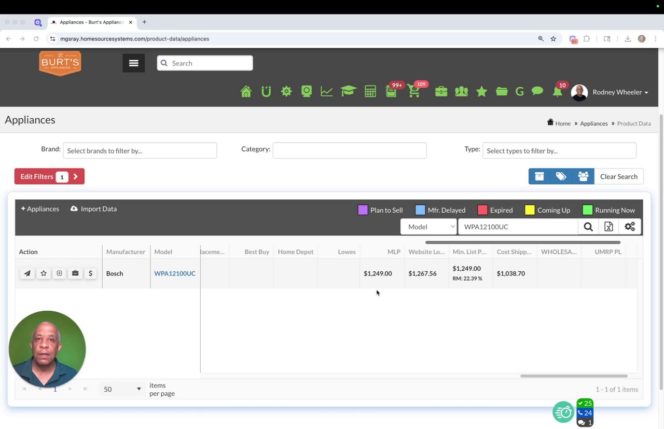
Task: Open the Model search-field dropdown
Action: coord(428,227)
